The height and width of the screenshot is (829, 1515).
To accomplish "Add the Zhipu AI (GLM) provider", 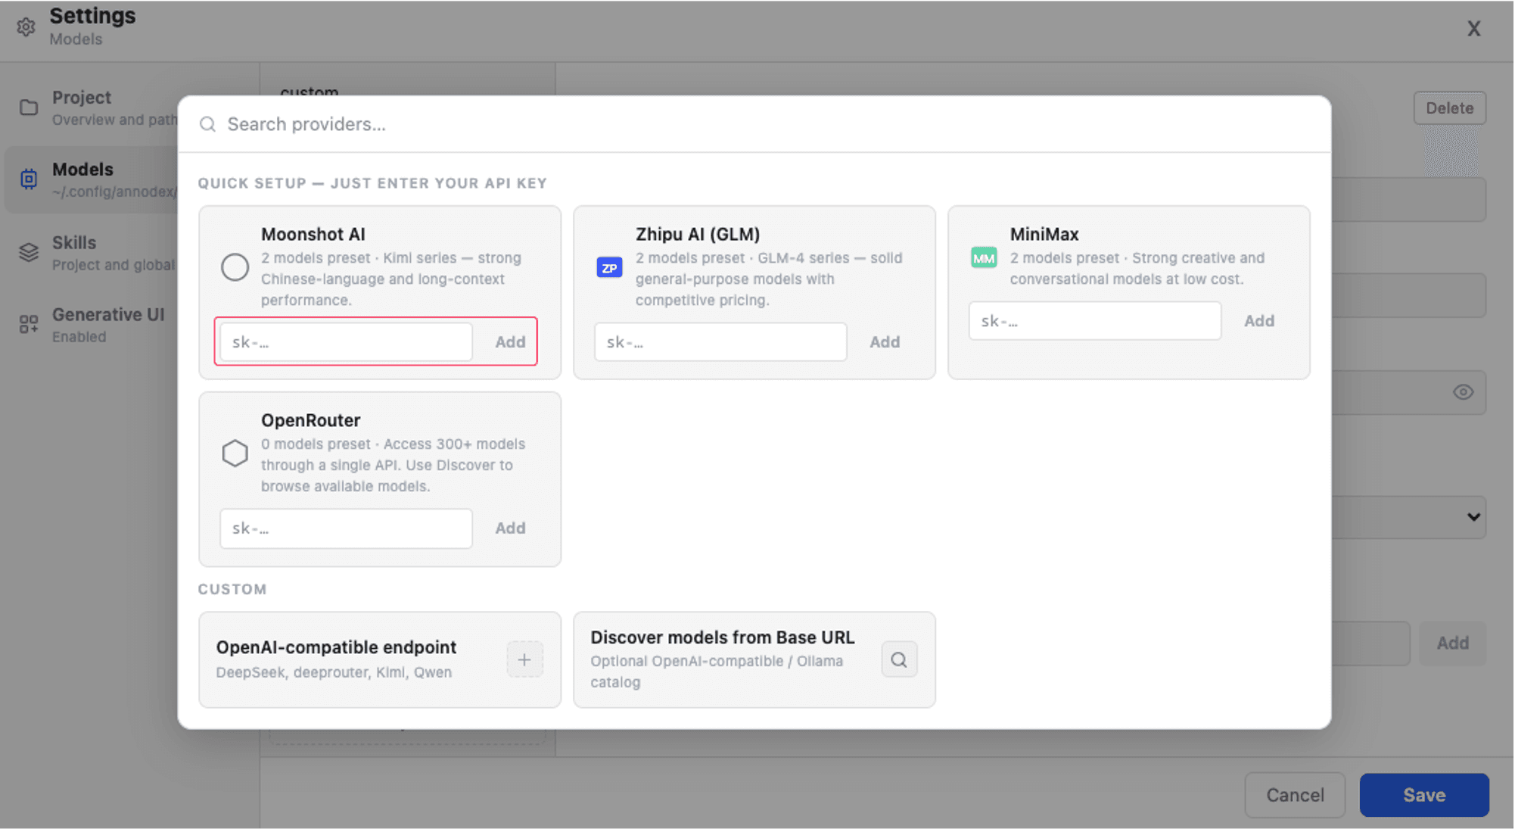I will tap(885, 342).
